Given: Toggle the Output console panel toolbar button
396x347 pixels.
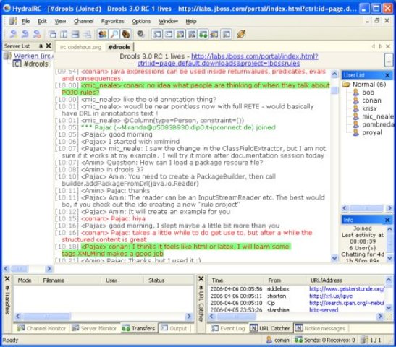Looking at the screenshot, I should pos(169,34).
